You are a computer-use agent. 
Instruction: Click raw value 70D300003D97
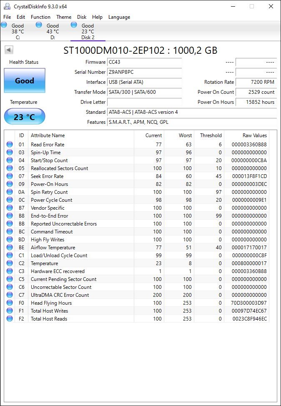[248, 303]
